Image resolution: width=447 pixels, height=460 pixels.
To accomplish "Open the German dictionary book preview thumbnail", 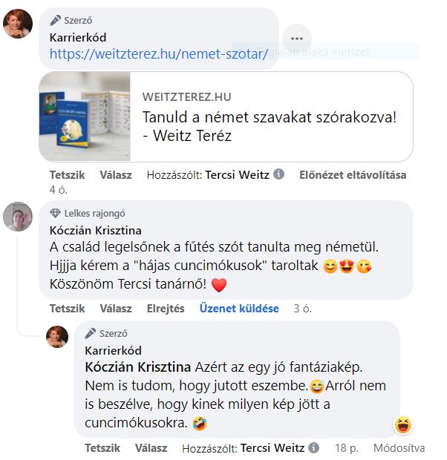I will [x=85, y=116].
